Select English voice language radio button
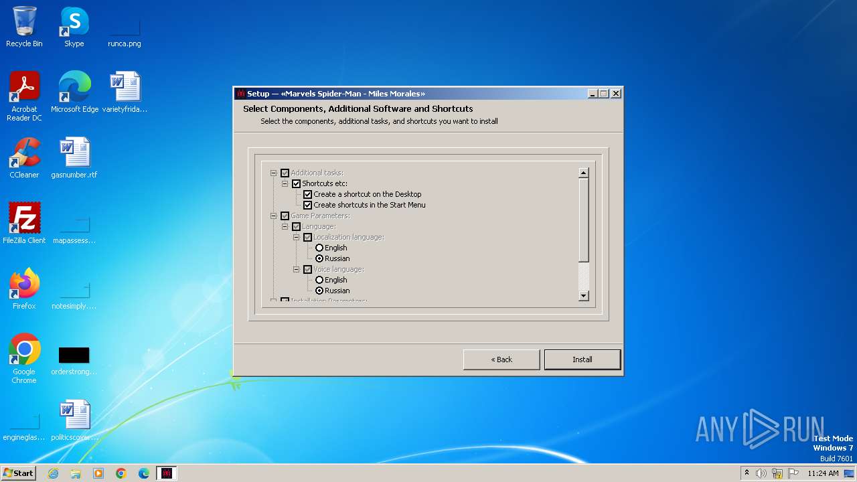Viewport: 857px width, 482px height. pos(319,280)
